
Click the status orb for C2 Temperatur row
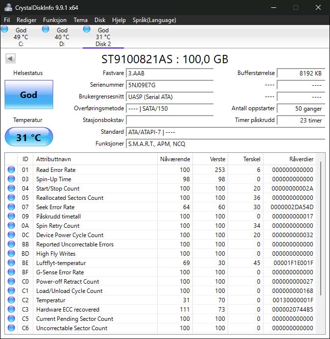coord(11,300)
